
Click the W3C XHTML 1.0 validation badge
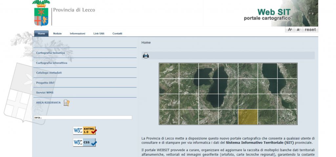point(85,130)
